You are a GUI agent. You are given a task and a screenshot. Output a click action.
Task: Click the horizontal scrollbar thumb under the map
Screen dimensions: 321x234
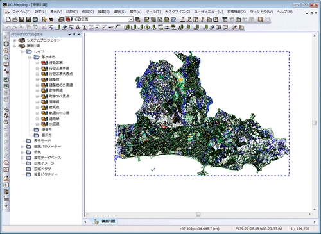[x=198, y=214]
